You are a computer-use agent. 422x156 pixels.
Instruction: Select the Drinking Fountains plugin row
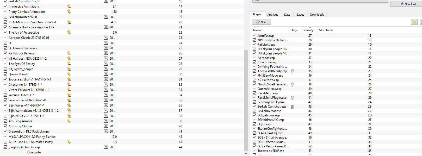tap(337, 67)
